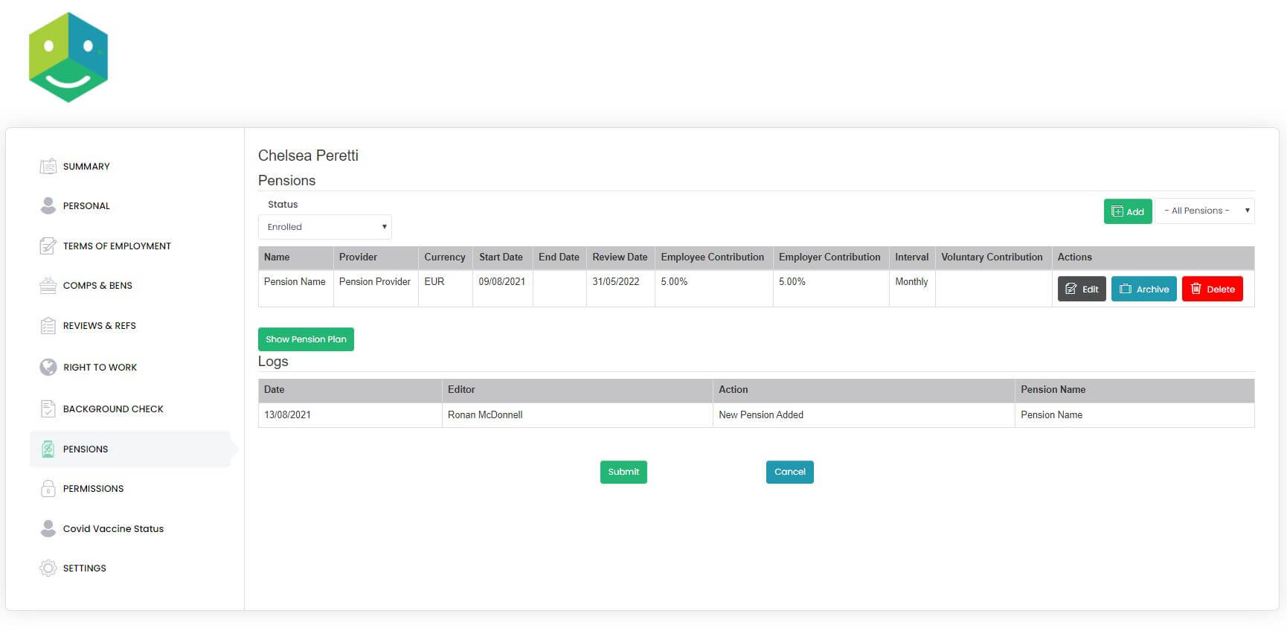This screenshot has height=631, width=1287.
Task: Open the SUMMARY section
Action: pos(86,167)
